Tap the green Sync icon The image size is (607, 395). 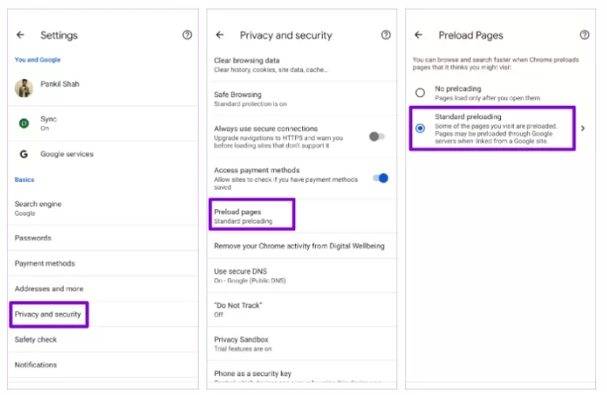(x=24, y=123)
